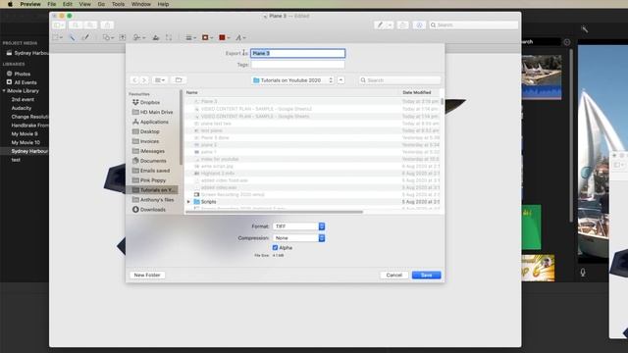Expand the Scripts folder disclosure triangle
The image size is (628, 353).
point(188,202)
